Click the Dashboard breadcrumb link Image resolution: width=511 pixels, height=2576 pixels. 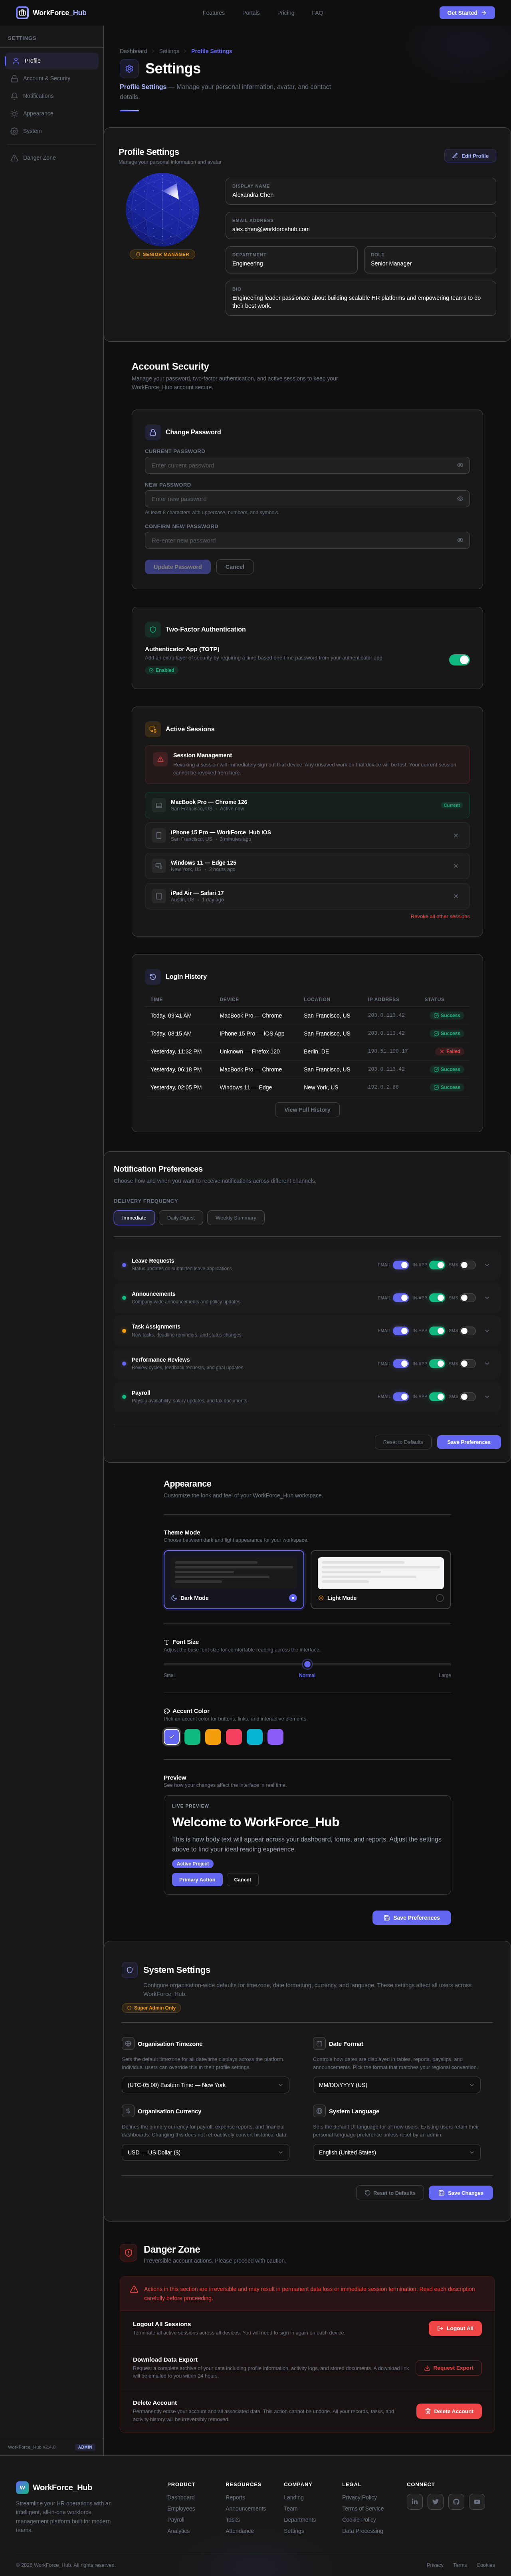133,51
